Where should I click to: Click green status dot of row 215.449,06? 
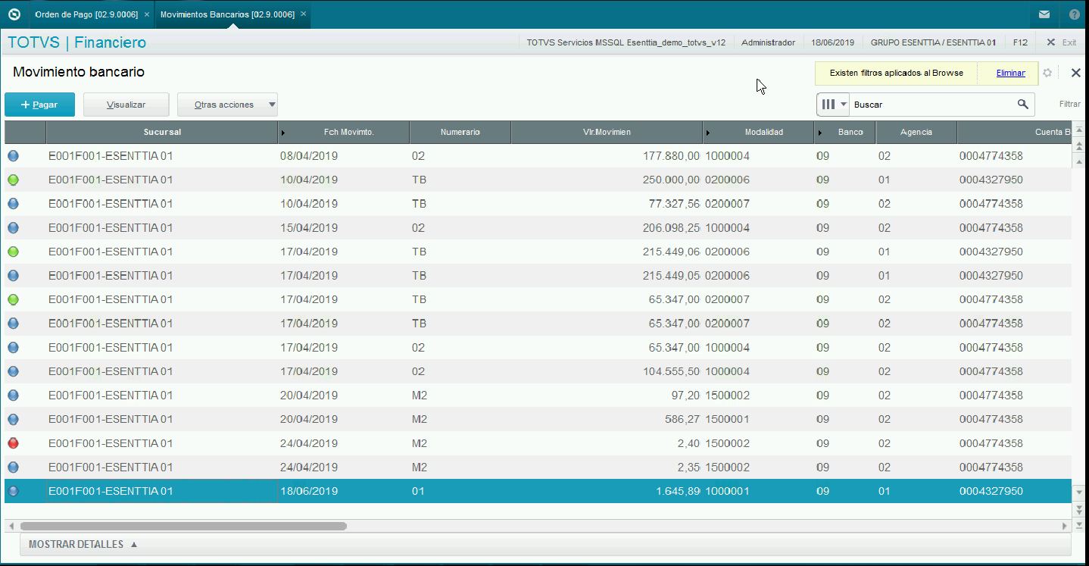tap(13, 252)
